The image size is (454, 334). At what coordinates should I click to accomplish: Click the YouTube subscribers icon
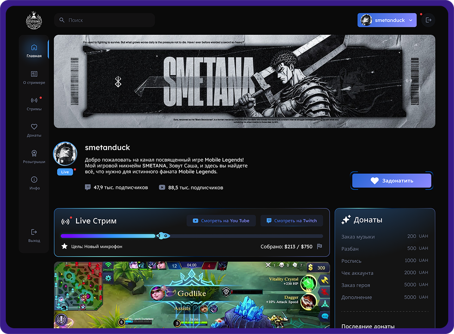tap(162, 187)
